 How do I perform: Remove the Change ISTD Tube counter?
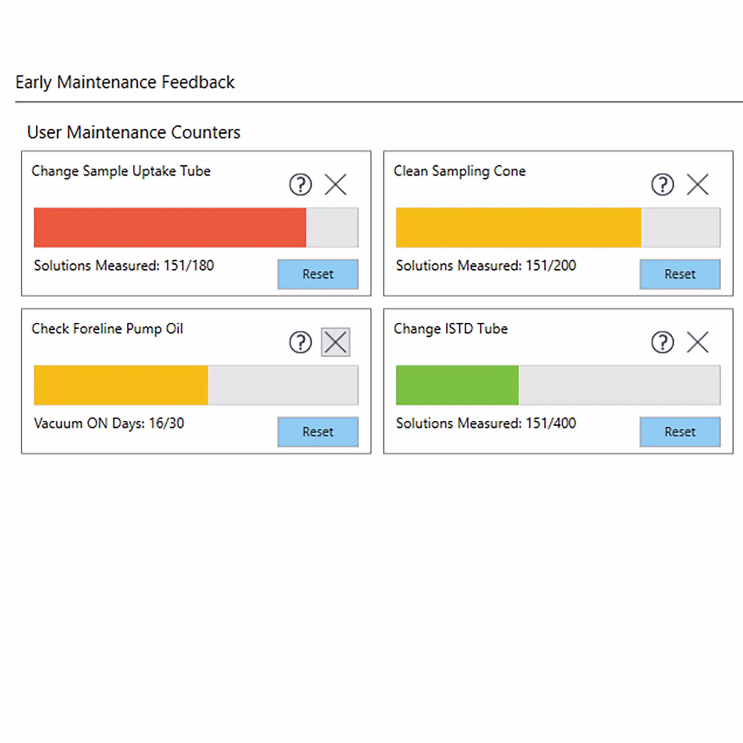click(x=697, y=342)
